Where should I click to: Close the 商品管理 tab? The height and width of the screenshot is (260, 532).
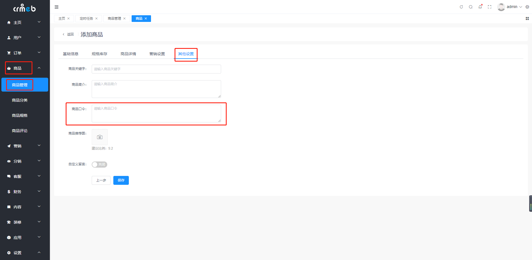124,19
